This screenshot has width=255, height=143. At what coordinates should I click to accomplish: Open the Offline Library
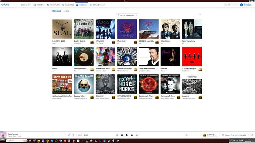[98, 5]
